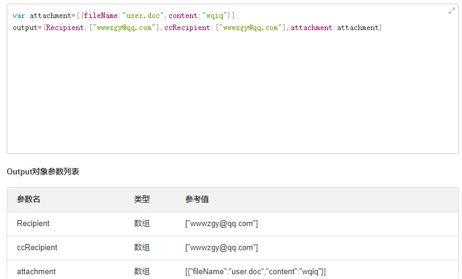Click the "Recipient" parameter name table cell
Viewport: 462px width, 279px height.
(33, 224)
